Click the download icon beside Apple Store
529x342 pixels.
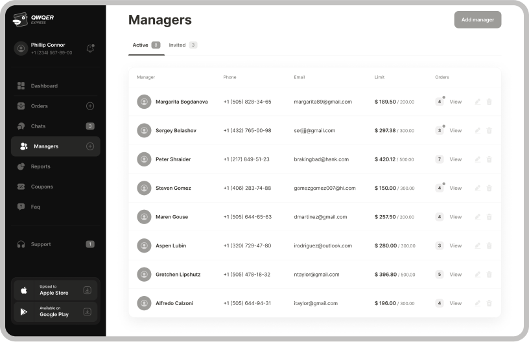[x=88, y=290]
